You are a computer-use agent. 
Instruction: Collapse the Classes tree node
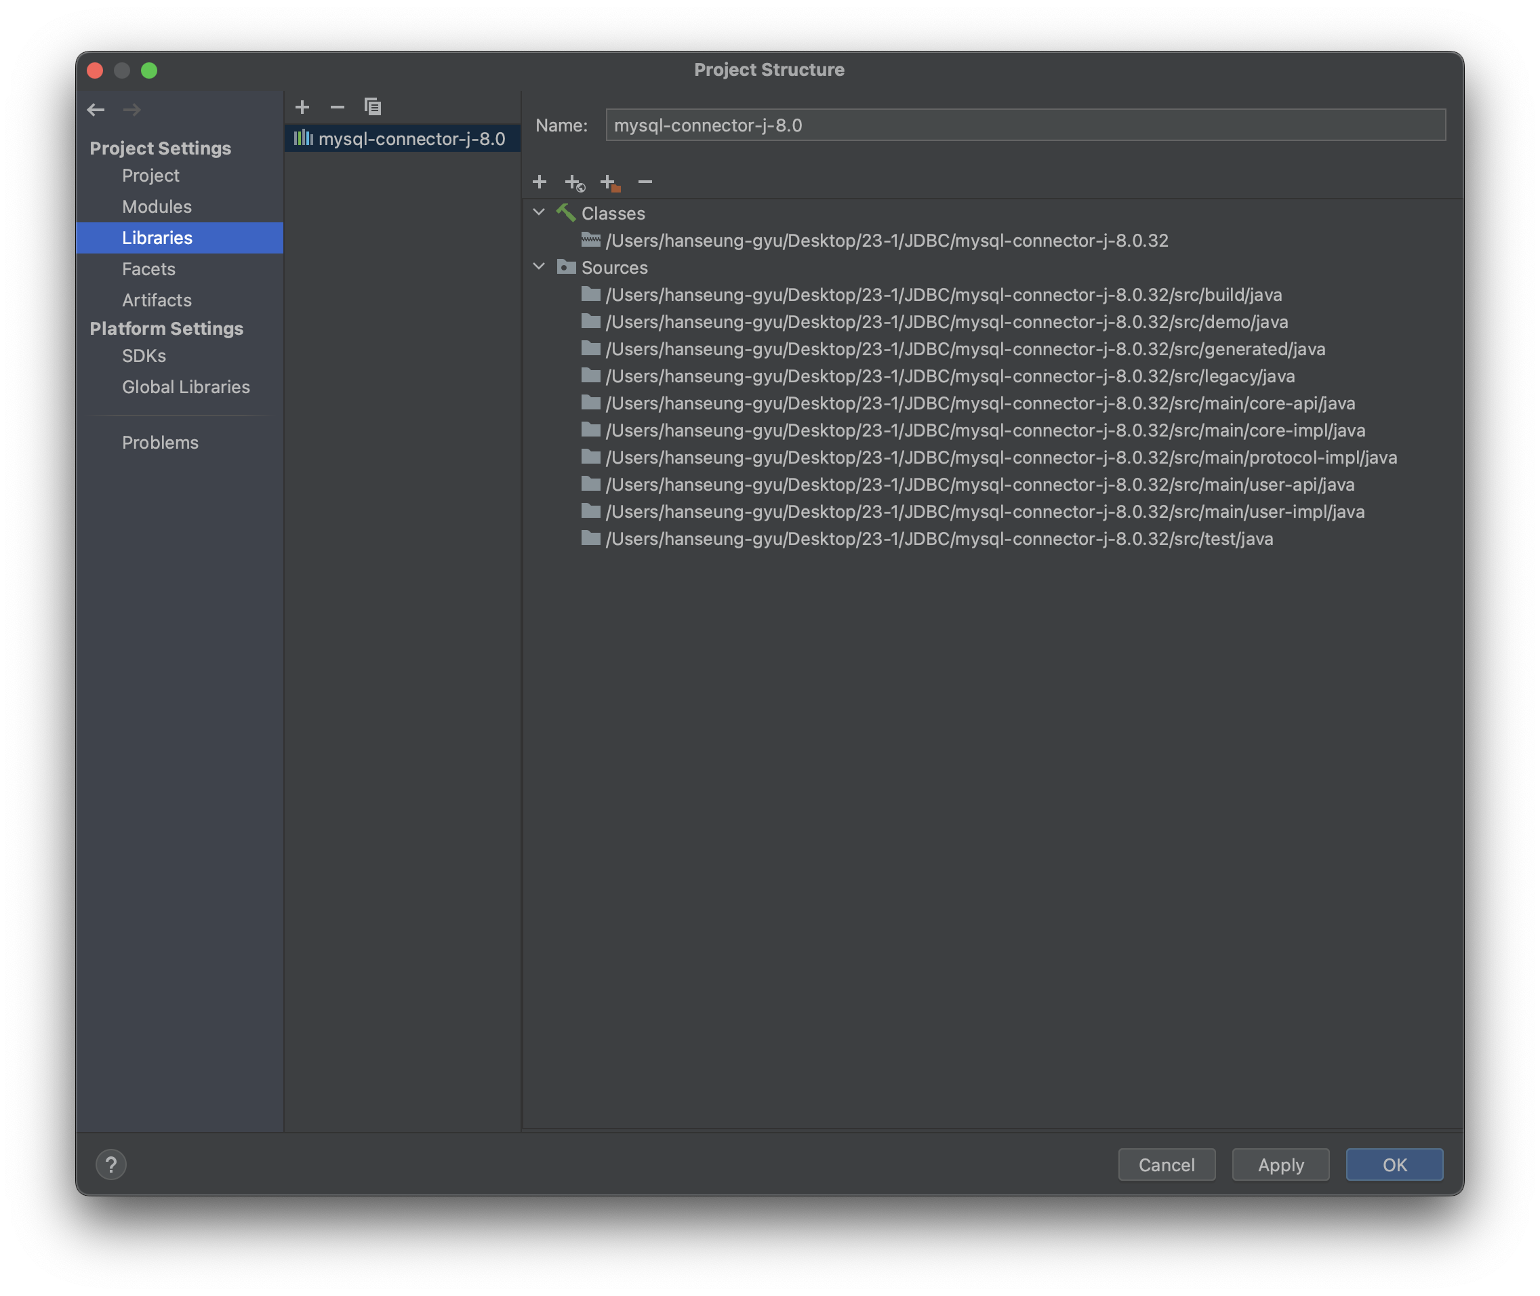tap(540, 212)
